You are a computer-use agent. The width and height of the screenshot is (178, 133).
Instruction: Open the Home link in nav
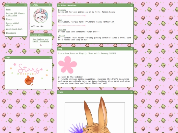point(8,10)
